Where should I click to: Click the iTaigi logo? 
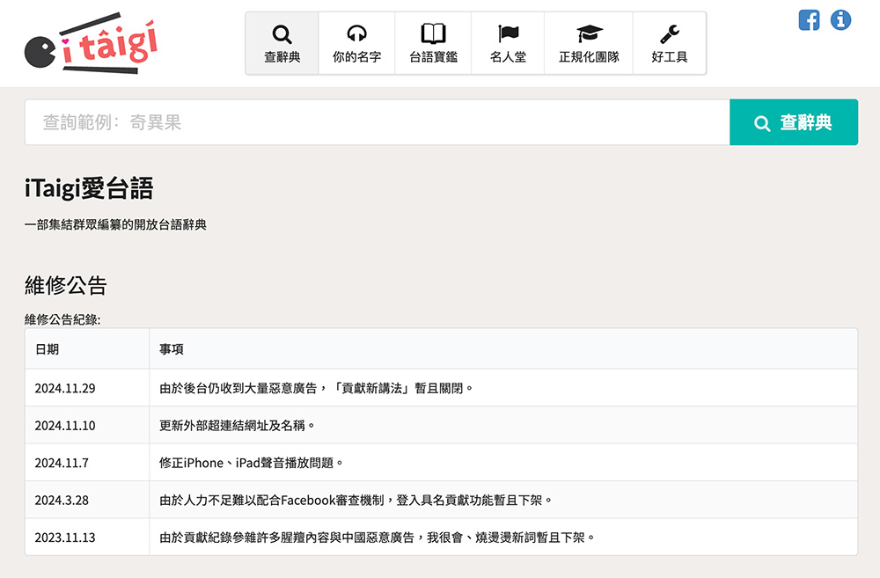point(91,43)
